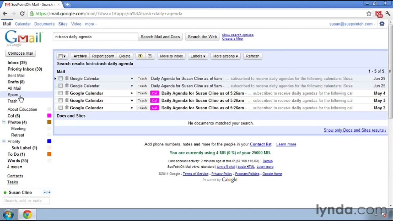Click the Gmail logo
The height and width of the screenshot is (221, 393).
click(x=23, y=38)
